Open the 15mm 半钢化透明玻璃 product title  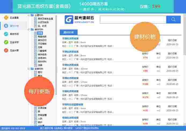70,91
